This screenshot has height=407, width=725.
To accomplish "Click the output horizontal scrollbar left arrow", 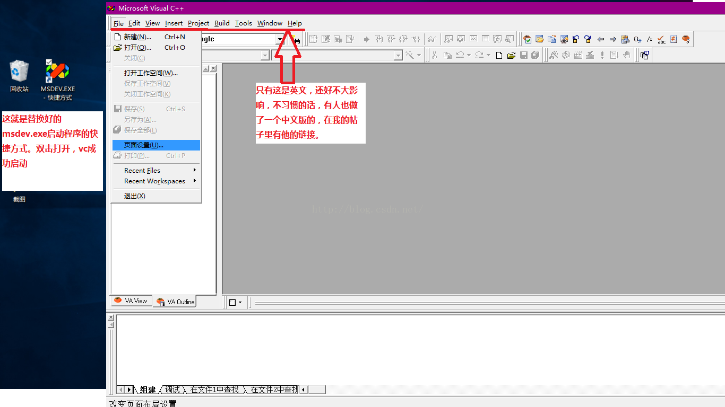I will [303, 390].
